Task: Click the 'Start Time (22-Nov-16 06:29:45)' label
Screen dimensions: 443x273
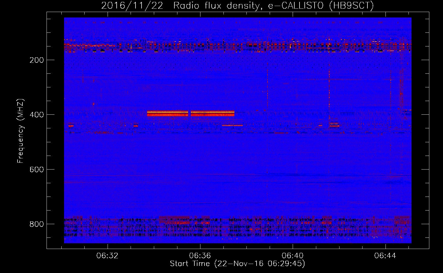Action: tap(237, 264)
